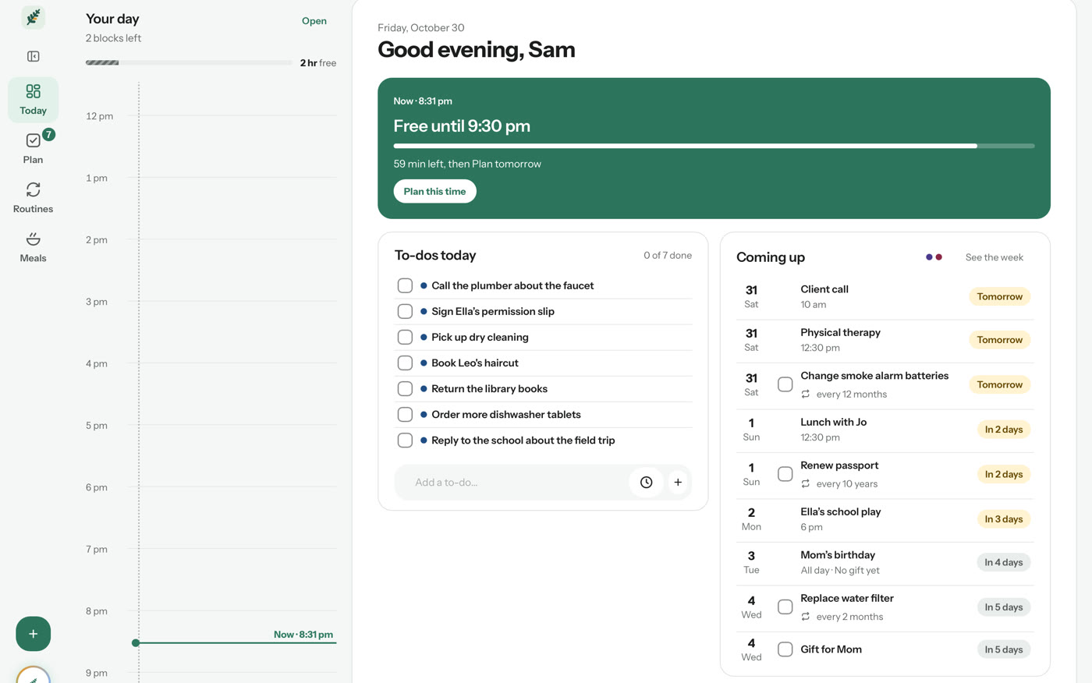Go to Routines

point(33,198)
